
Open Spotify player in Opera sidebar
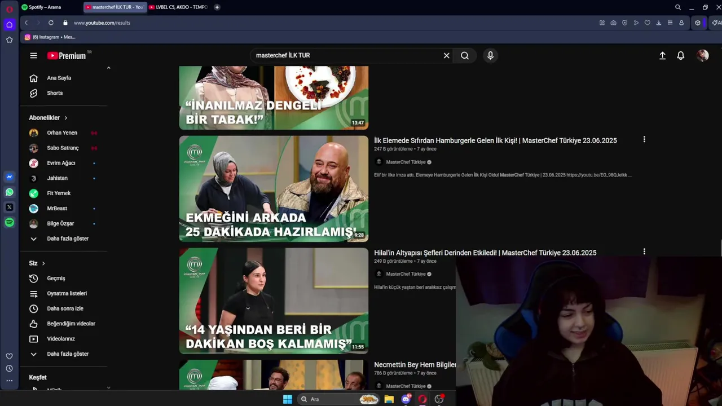(9, 223)
